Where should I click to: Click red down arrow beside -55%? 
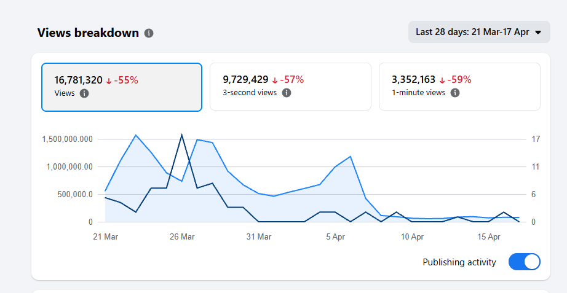tap(109, 80)
